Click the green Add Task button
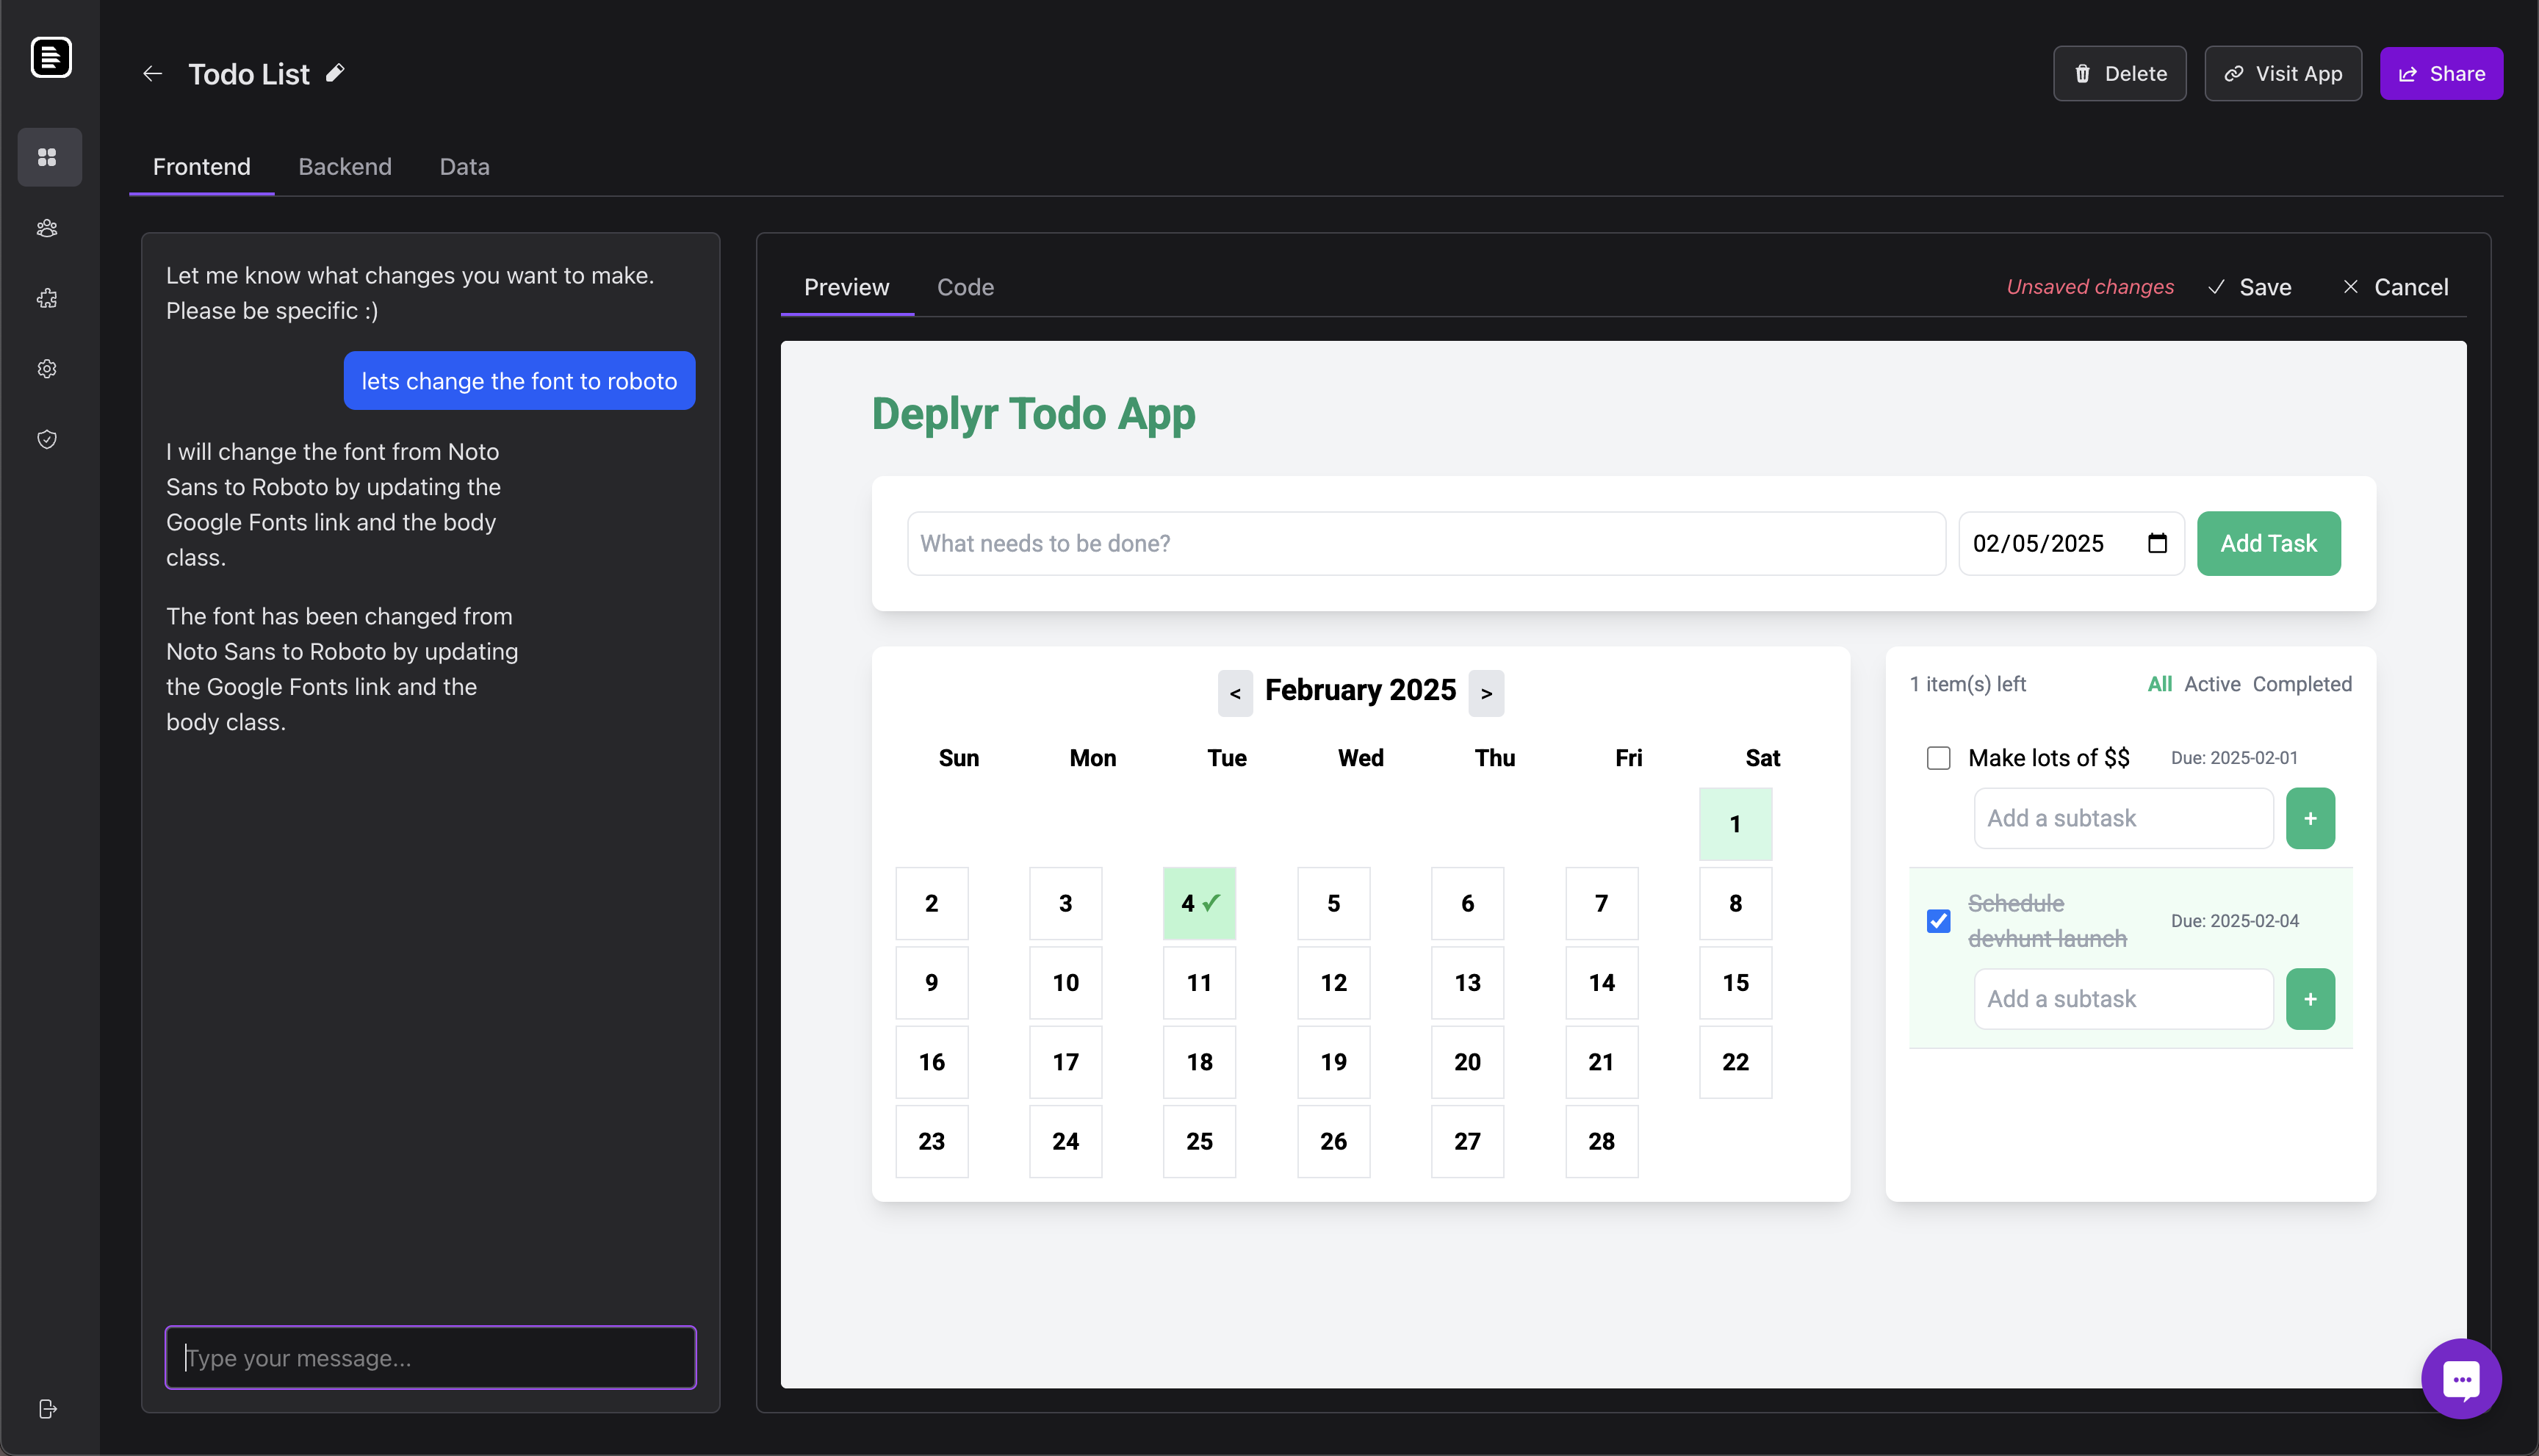 [x=2268, y=543]
